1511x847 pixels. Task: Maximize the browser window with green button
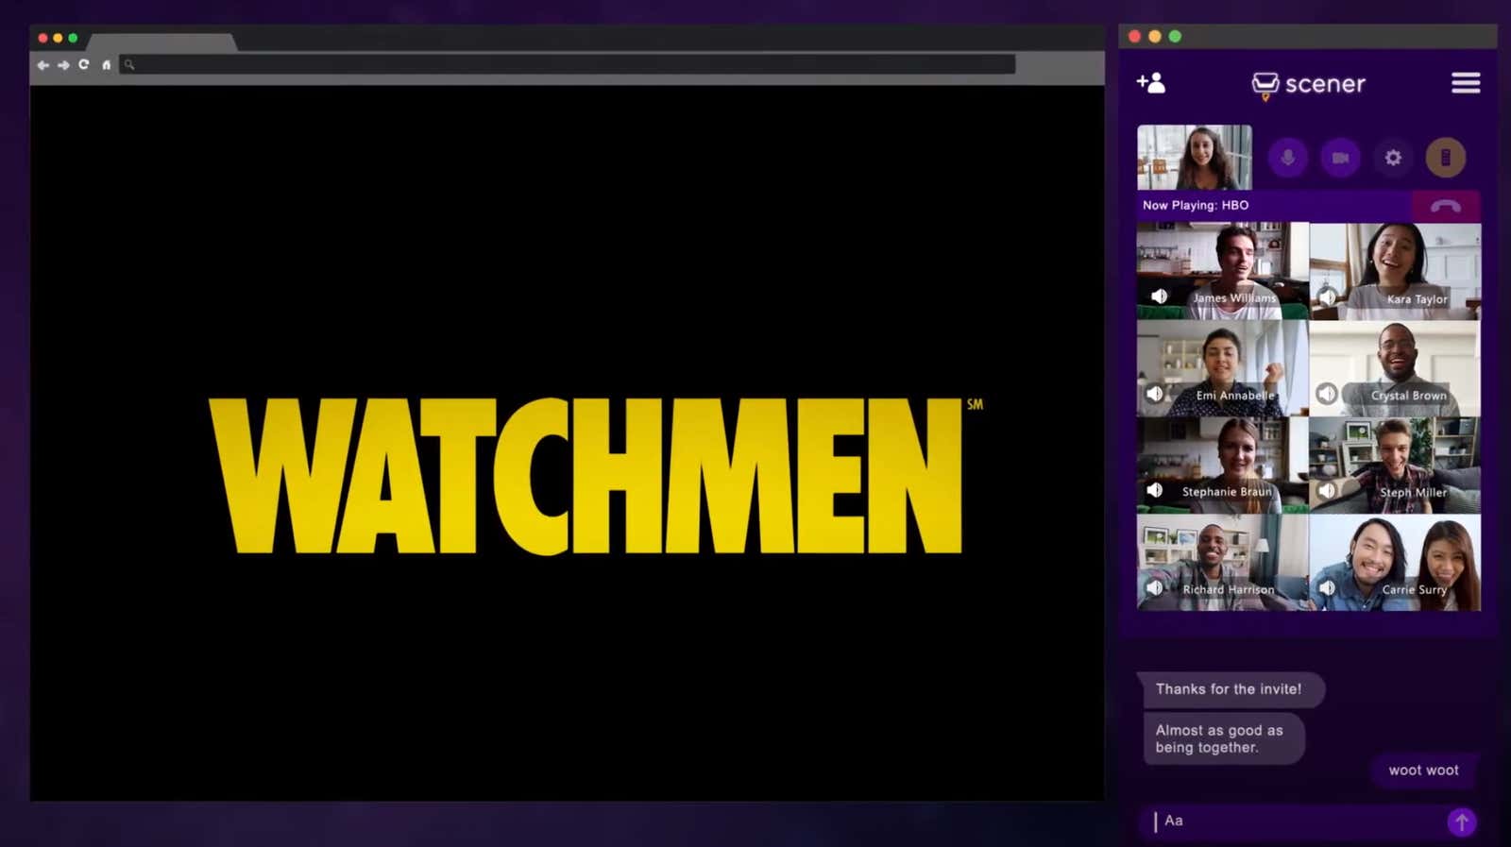tap(73, 38)
